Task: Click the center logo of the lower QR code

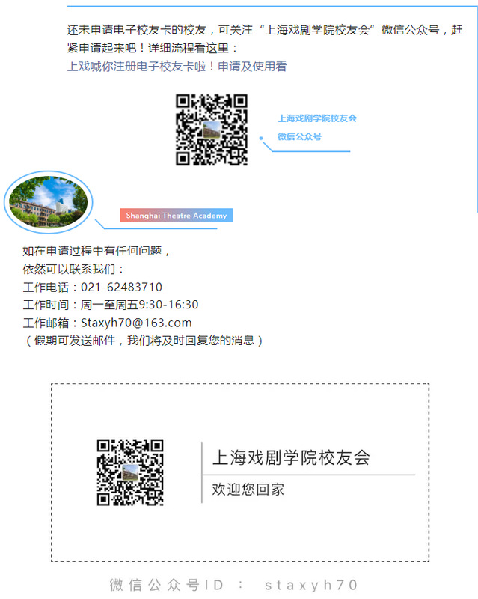Action: pyautogui.click(x=130, y=473)
